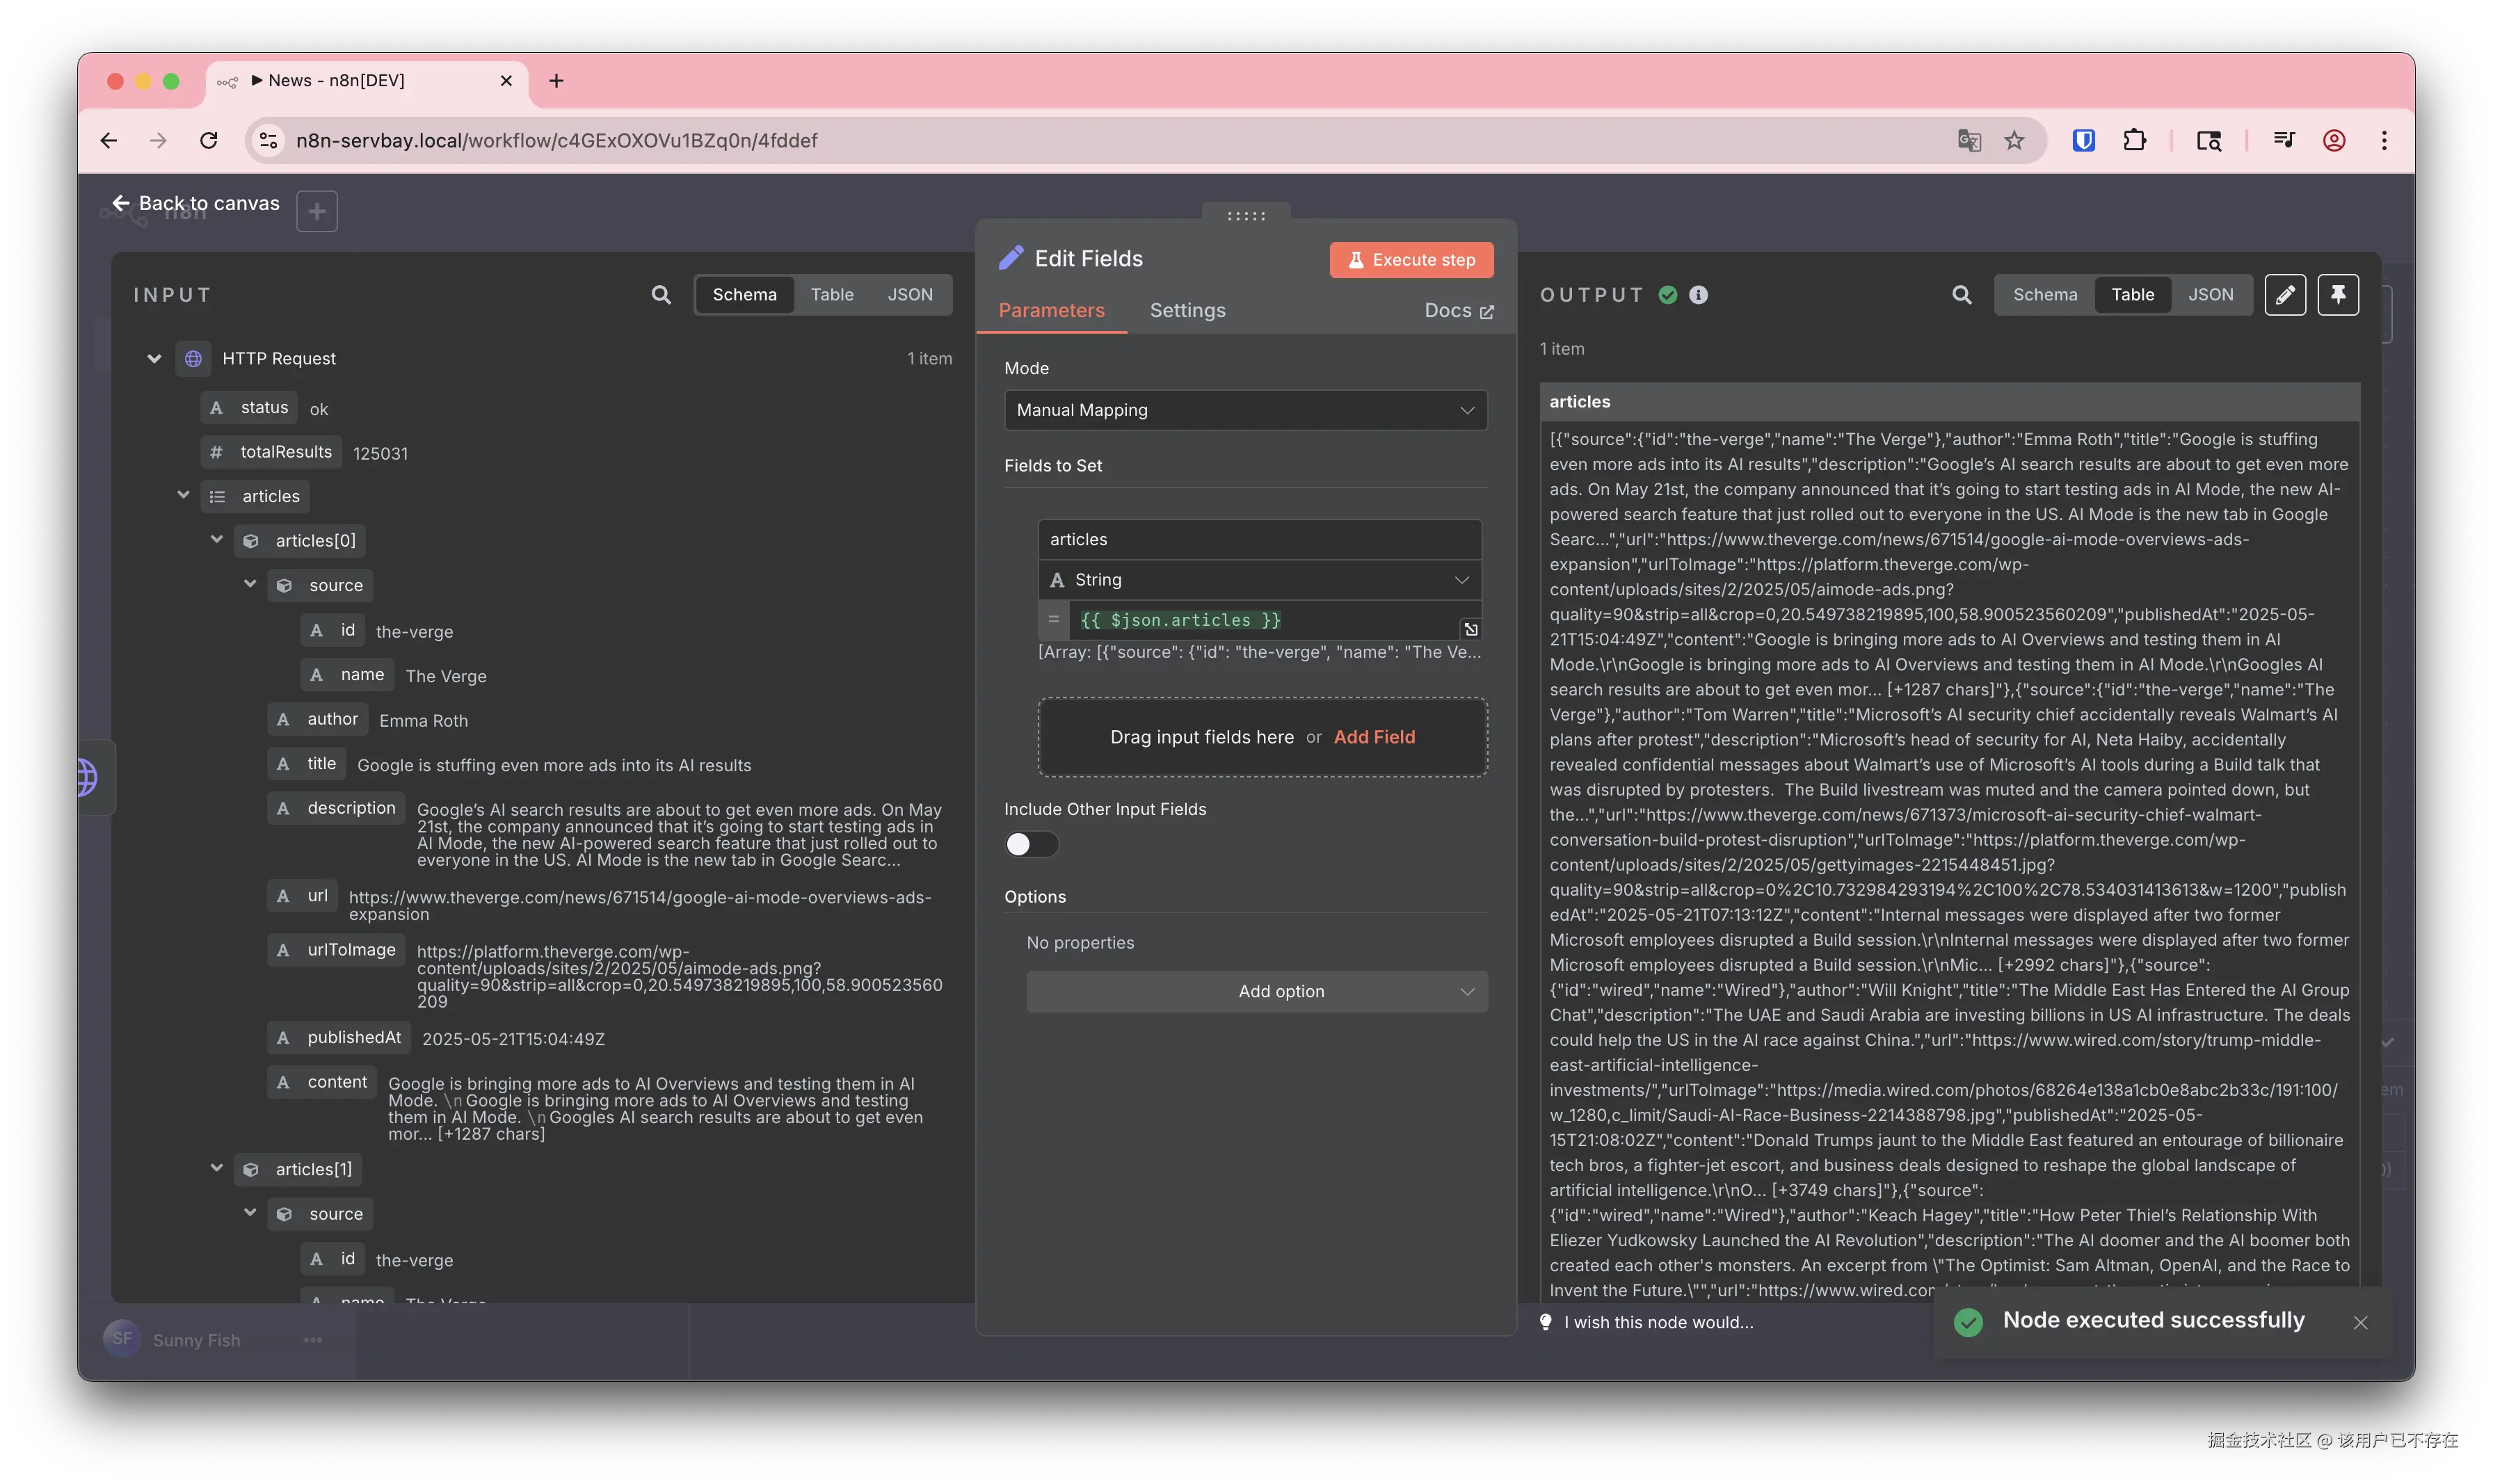This screenshot has width=2493, height=1484.
Task: Open the Manual Mapping mode dropdown
Action: click(1245, 410)
